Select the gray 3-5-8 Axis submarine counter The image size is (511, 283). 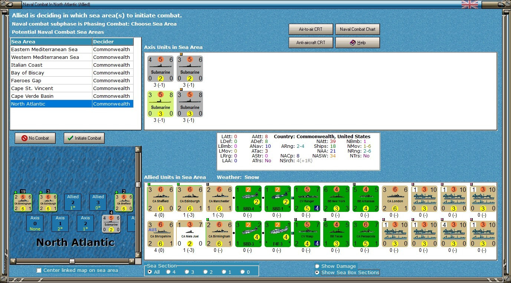[x=190, y=104]
